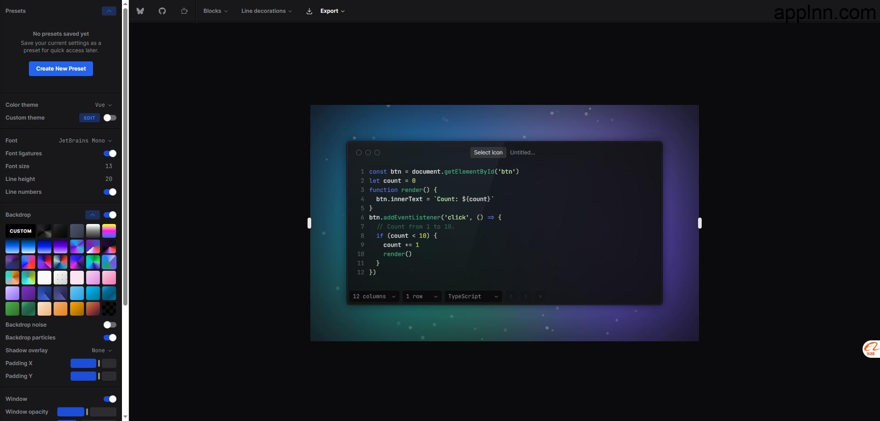Click the third window control circle
This screenshot has width=880, height=421.
tap(377, 153)
